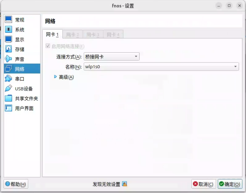Viewport: 246px width, 193px height.
Task: Select the 存储 (Storage) disk icon
Action: coord(8,49)
